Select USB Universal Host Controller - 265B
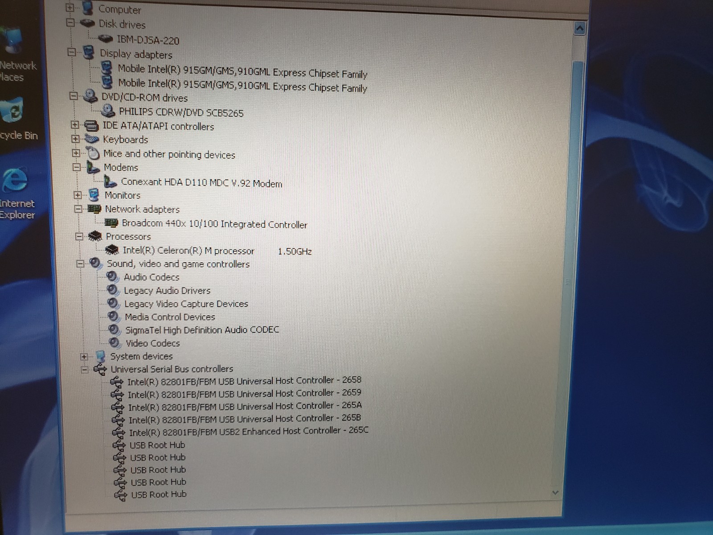The height and width of the screenshot is (535, 713). coord(245,419)
